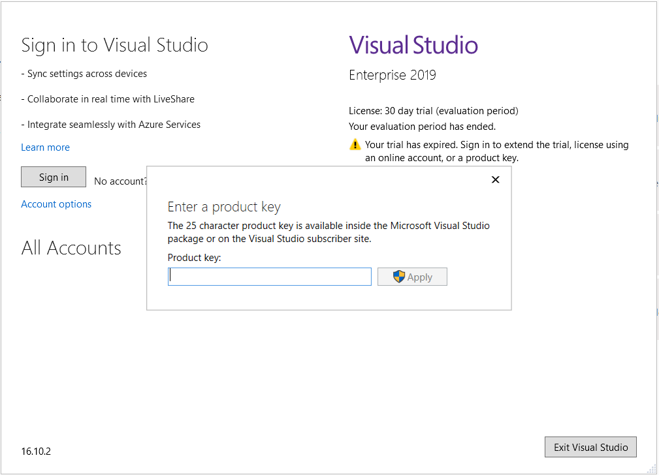This screenshot has width=659, height=475.
Task: Click the yellow trial expired warning icon
Action: click(355, 144)
